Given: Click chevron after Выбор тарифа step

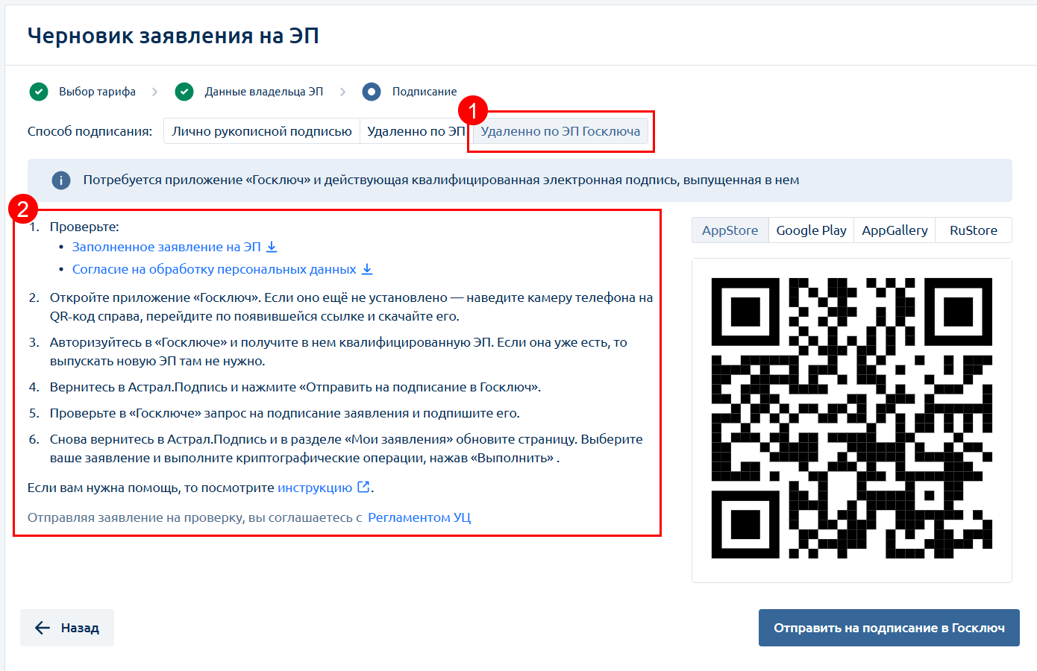Looking at the screenshot, I should 154,92.
